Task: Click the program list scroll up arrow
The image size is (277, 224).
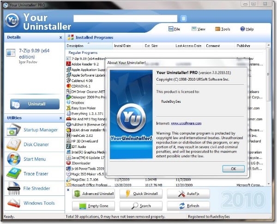Action: pyautogui.click(x=268, y=45)
